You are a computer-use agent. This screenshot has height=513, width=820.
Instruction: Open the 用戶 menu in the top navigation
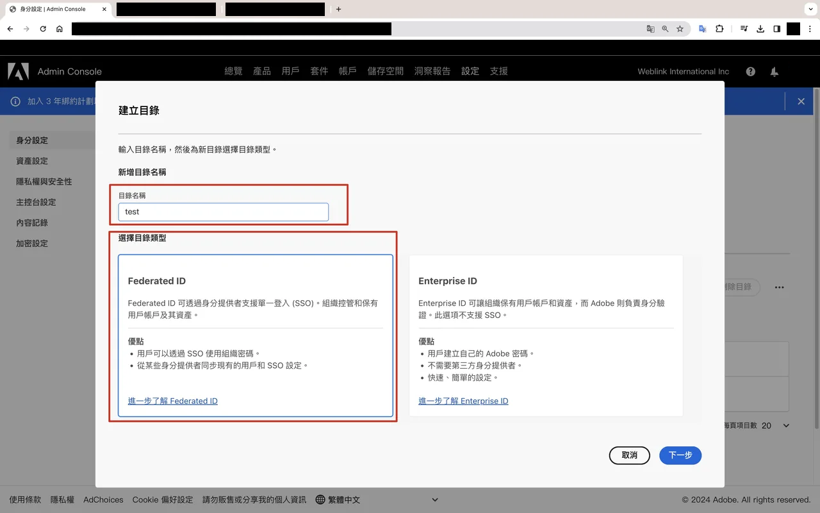tap(290, 71)
